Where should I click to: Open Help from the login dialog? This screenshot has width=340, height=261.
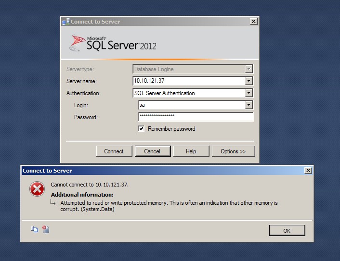(191, 151)
